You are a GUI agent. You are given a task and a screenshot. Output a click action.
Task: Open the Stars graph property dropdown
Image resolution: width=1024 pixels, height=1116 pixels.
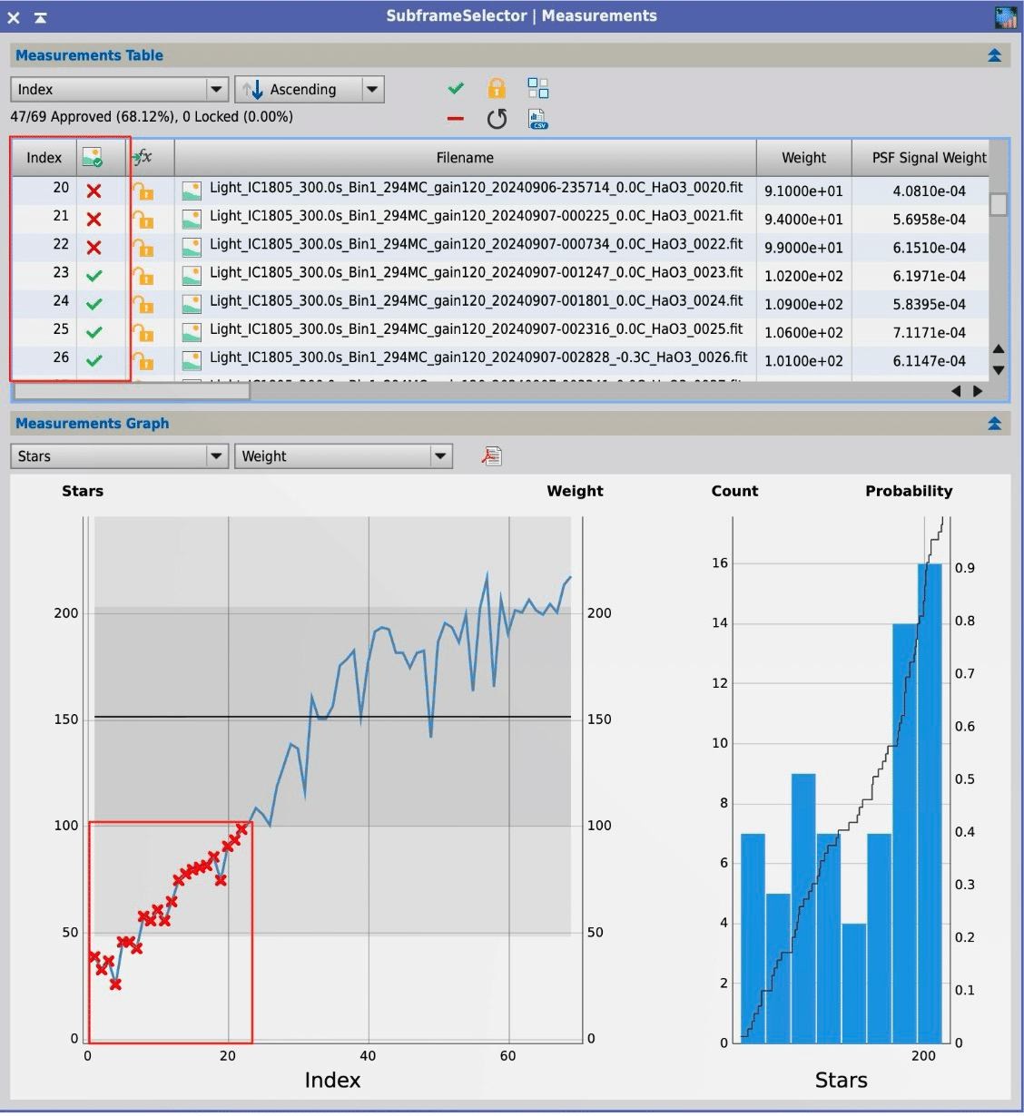point(119,455)
